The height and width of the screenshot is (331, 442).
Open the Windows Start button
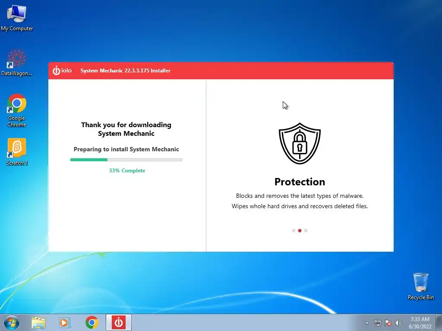[x=12, y=322]
